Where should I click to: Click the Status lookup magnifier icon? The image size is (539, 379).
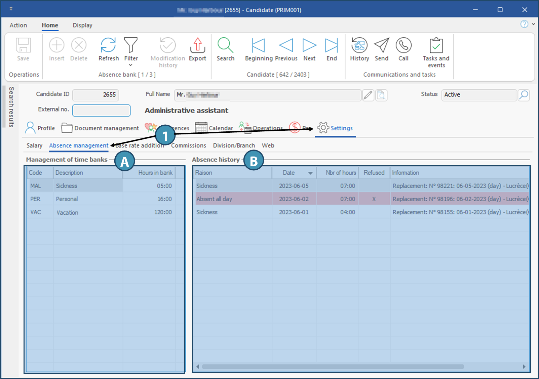pyautogui.click(x=524, y=95)
